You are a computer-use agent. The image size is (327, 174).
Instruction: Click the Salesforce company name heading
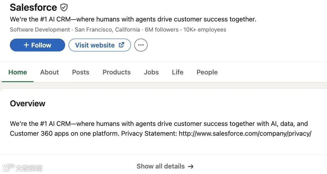click(x=33, y=7)
